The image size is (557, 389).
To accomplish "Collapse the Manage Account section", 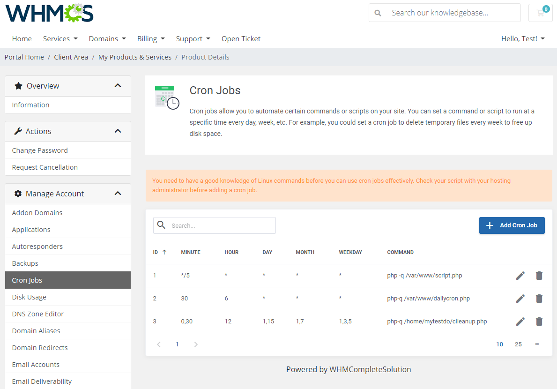I will point(118,193).
